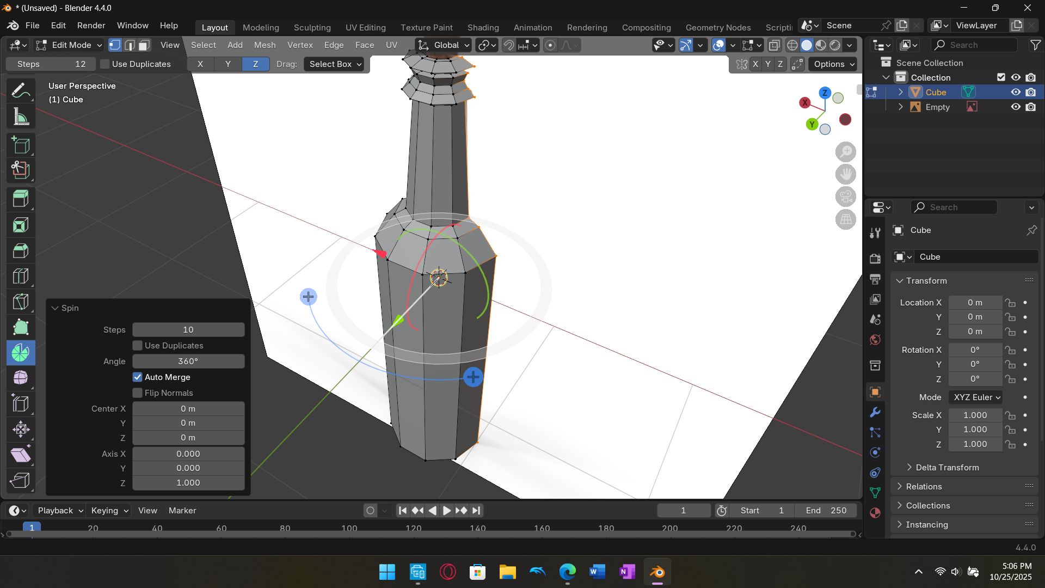
Task: Expand Delta Transform section
Action: [947, 468]
